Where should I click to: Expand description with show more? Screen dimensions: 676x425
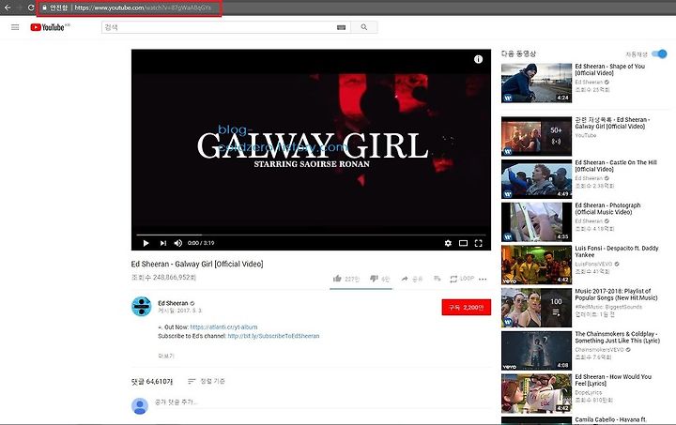pos(166,356)
